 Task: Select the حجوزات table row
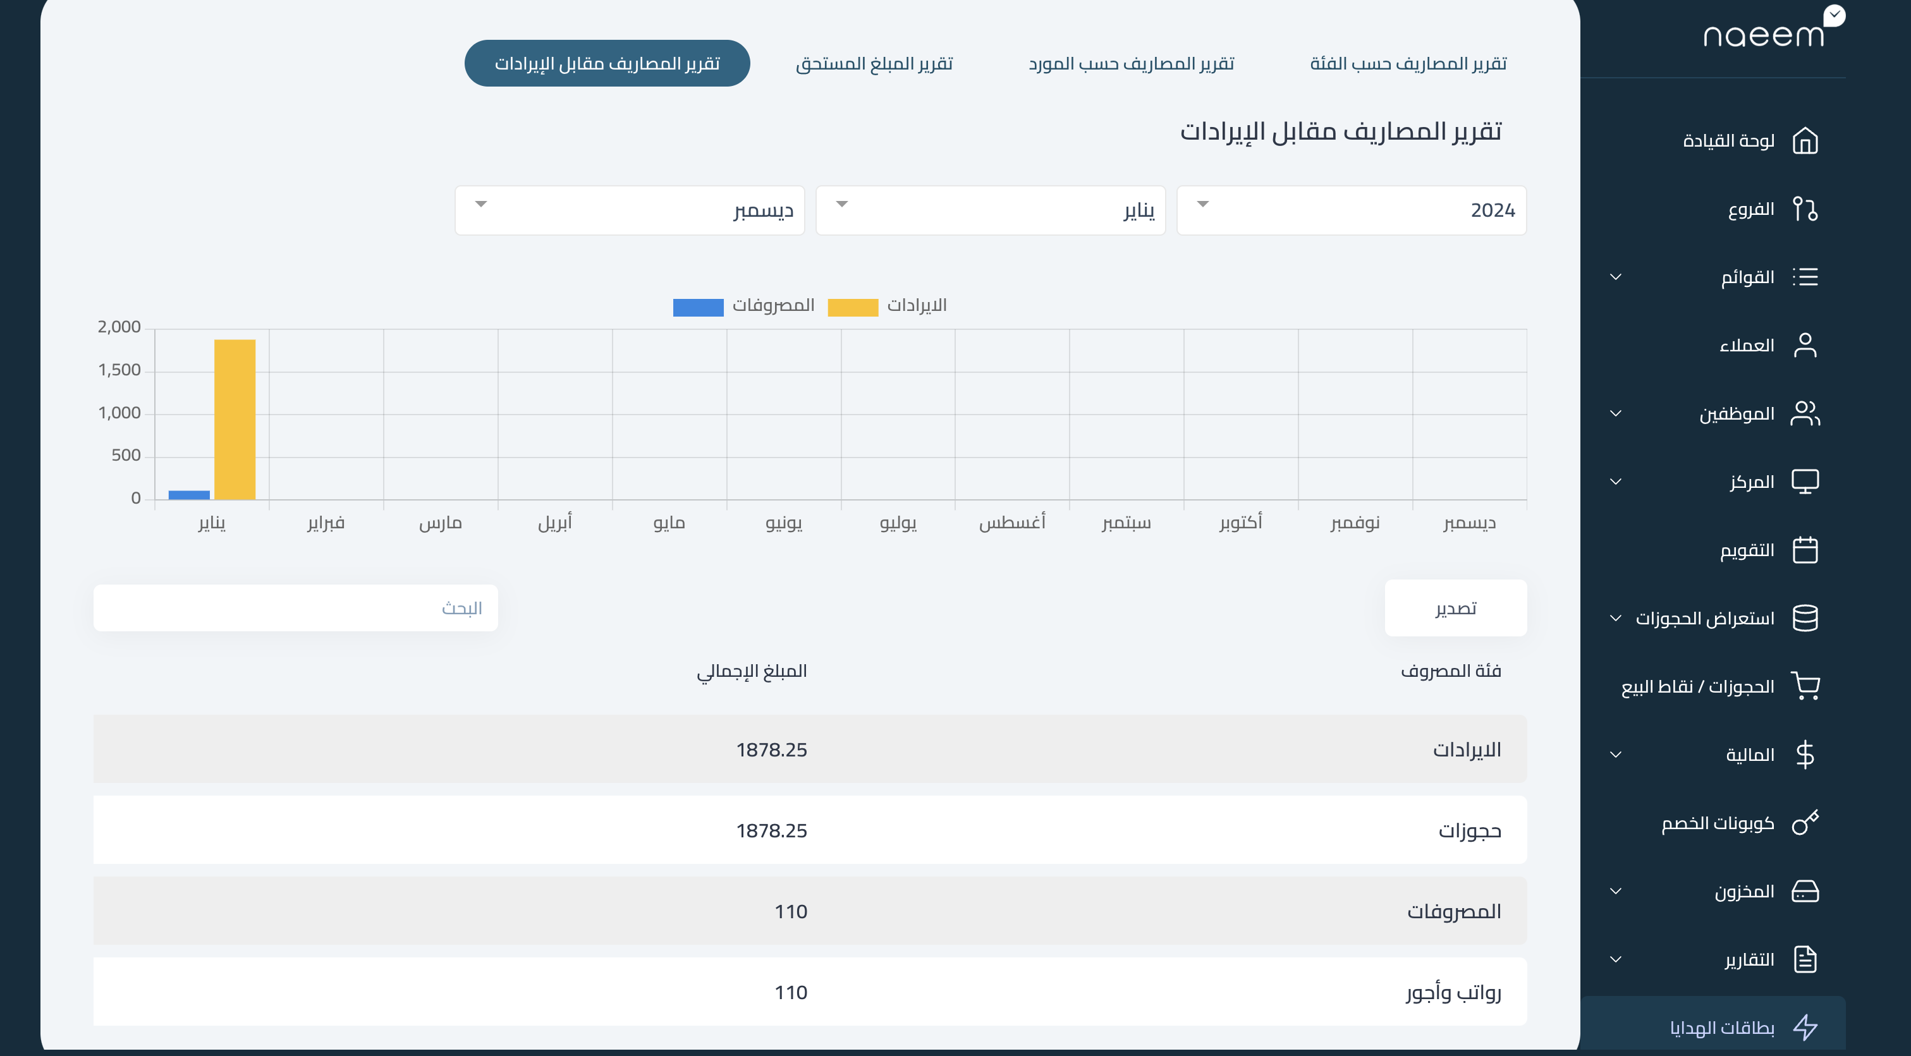click(x=810, y=830)
